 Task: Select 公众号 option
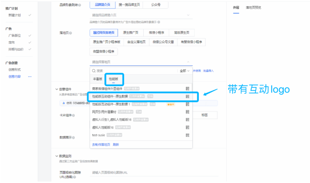click(156, 5)
